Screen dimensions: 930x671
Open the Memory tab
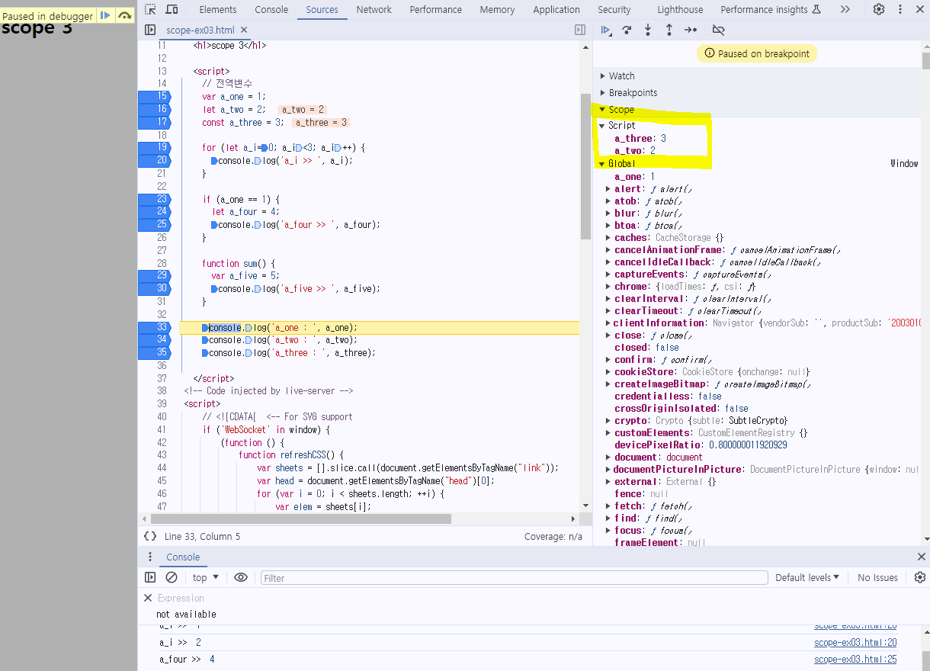click(x=497, y=9)
